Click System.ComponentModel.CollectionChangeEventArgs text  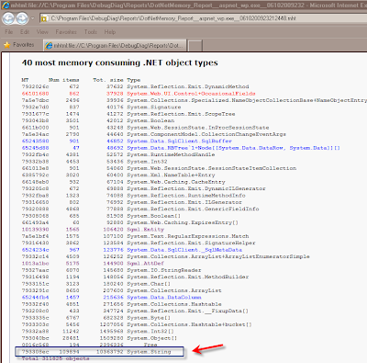click(x=206, y=134)
